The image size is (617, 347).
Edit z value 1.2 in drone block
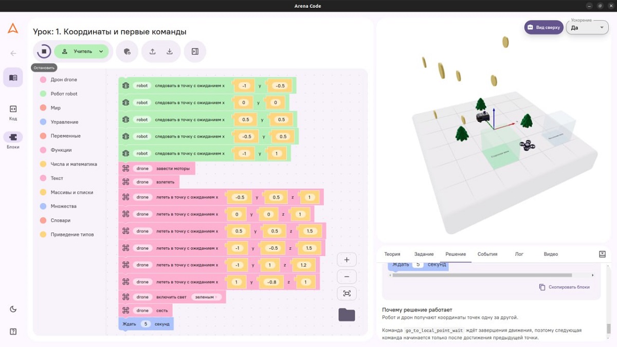pos(303,265)
